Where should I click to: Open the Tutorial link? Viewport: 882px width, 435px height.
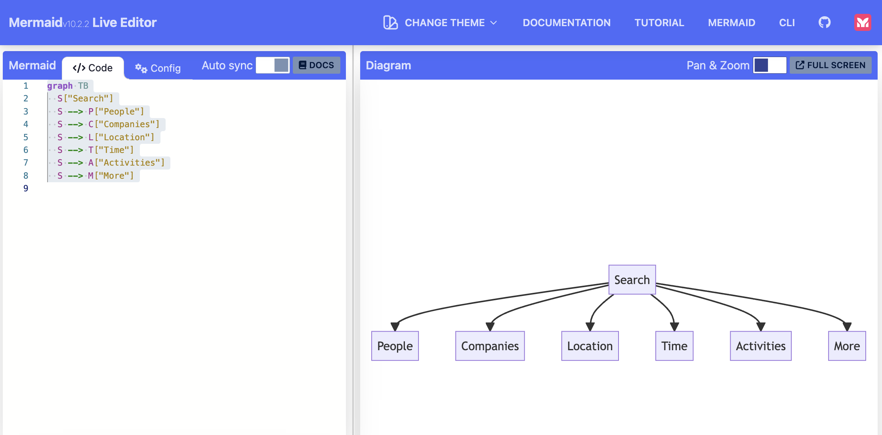[659, 23]
